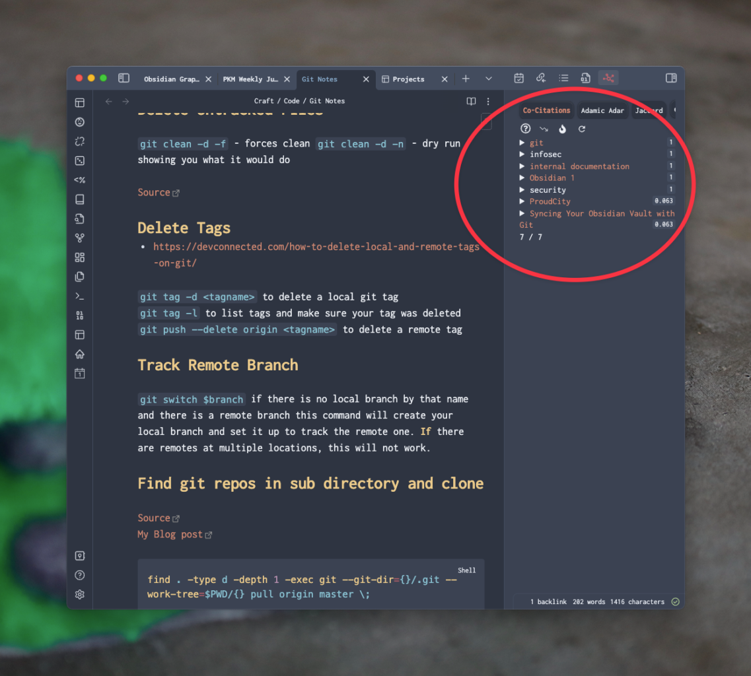
Task: Toggle the left sidebar
Action: [x=124, y=79]
